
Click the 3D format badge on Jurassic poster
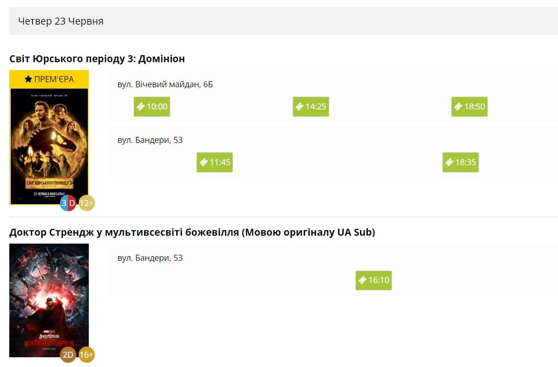[68, 203]
